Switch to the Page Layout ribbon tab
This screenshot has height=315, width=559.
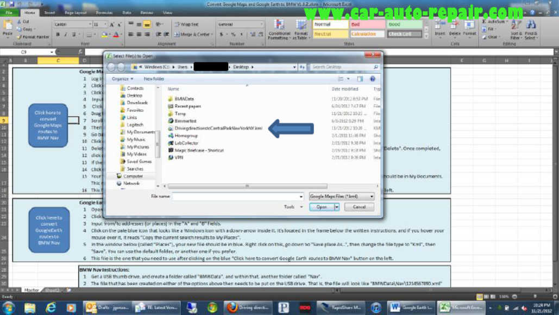point(76,12)
